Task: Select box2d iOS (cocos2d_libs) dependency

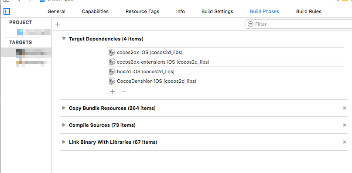Action: click(x=226, y=71)
